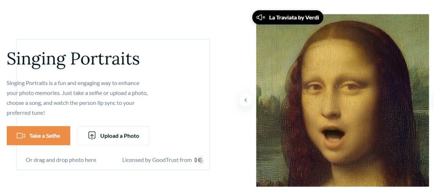Click the camera icon on Take a Selfie
The height and width of the screenshot is (192, 434).
pos(21,136)
